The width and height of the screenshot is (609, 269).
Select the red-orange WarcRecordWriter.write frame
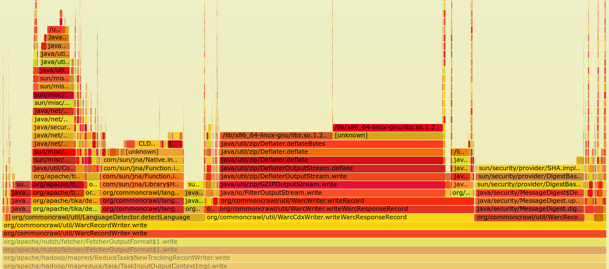(x=304, y=233)
